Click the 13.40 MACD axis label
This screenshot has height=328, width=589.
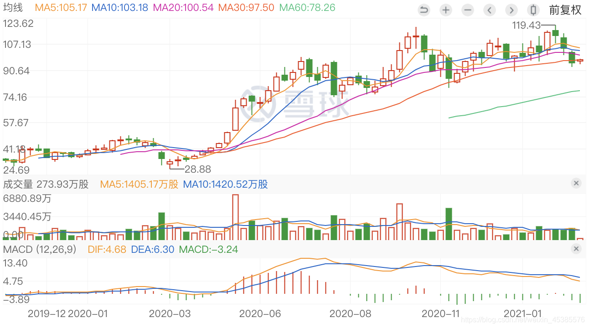15,263
